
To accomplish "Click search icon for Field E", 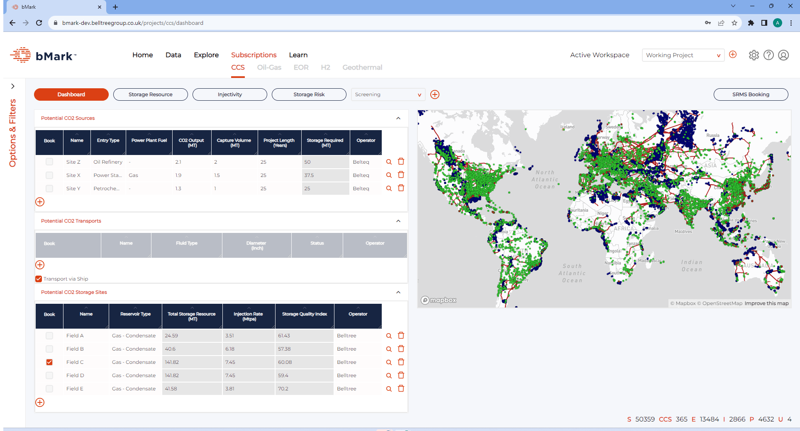I will point(389,389).
